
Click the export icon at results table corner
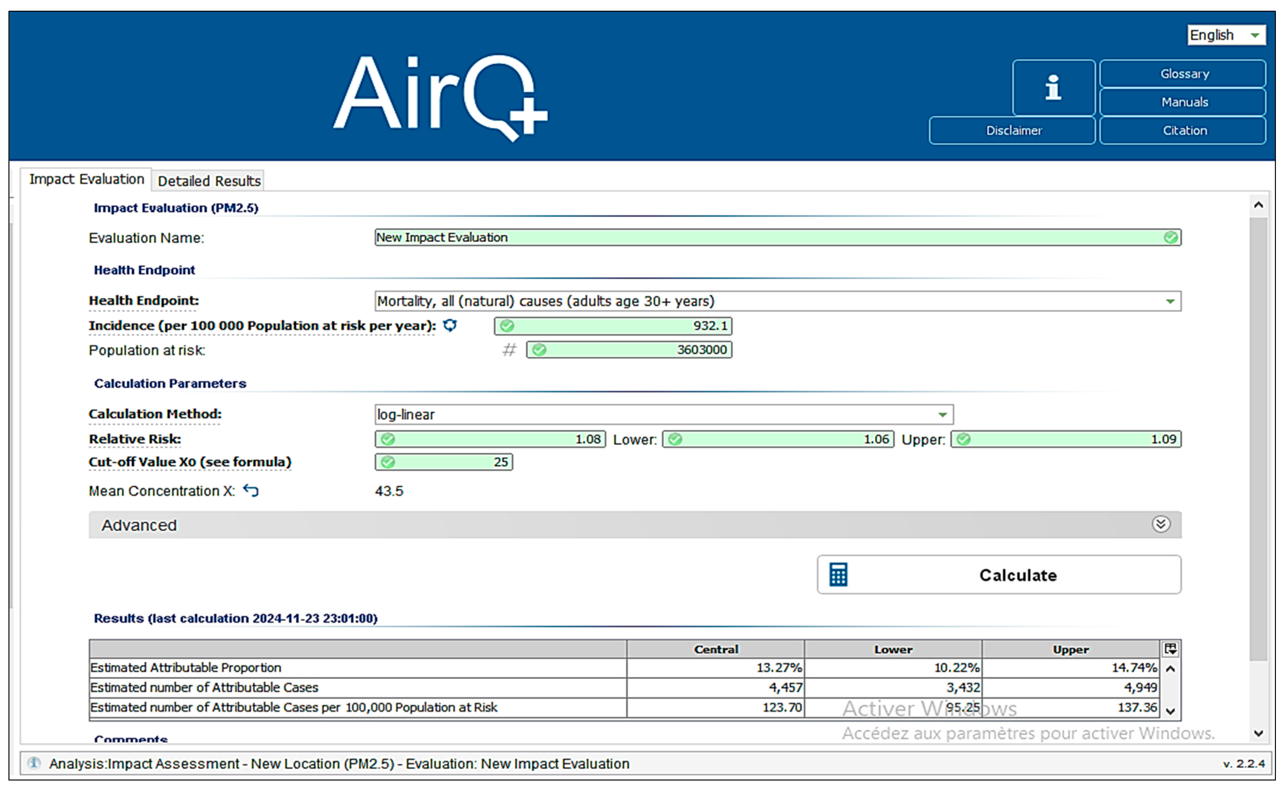pyautogui.click(x=1170, y=649)
